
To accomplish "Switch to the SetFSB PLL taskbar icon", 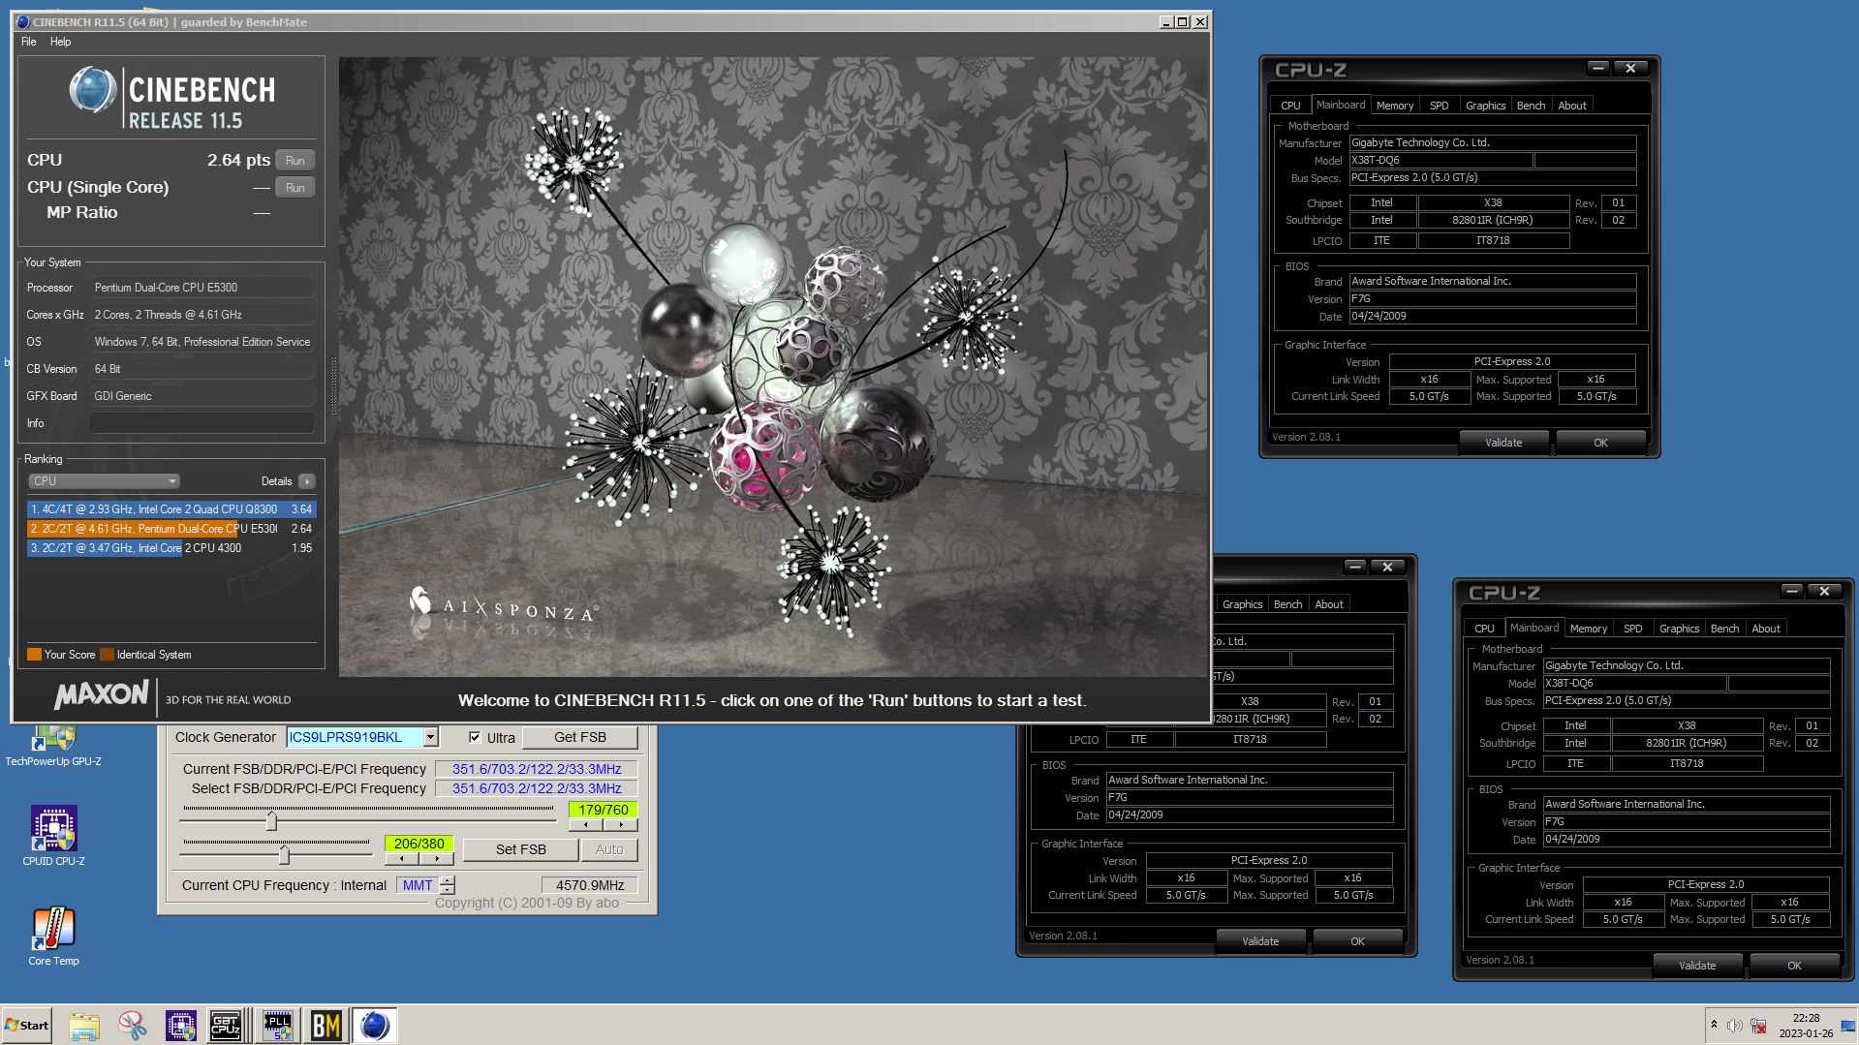I will 277,1026.
